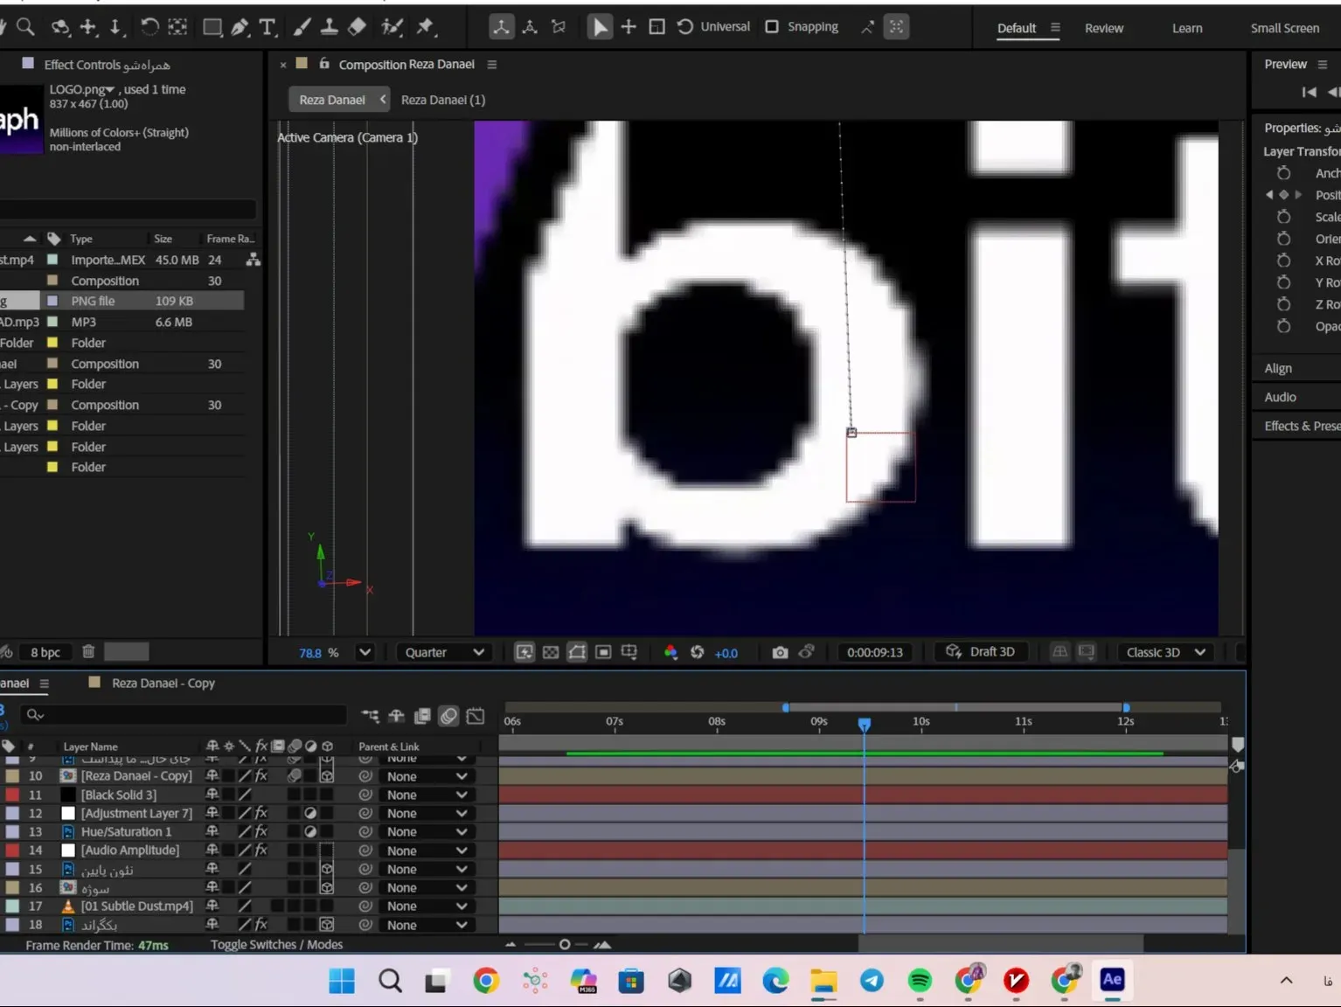Click the composition mini-flowchart icon
This screenshot has height=1007, width=1341.
click(x=370, y=716)
